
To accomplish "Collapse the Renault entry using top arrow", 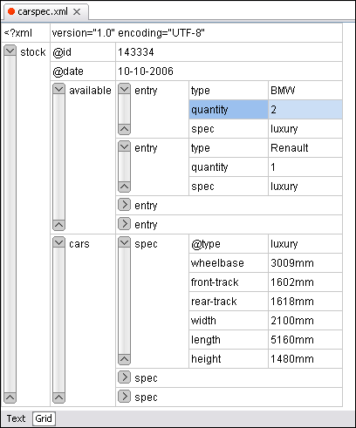I will 125,146.
